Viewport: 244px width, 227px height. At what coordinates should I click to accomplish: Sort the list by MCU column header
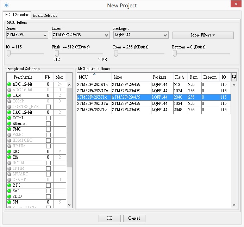(x=94, y=77)
